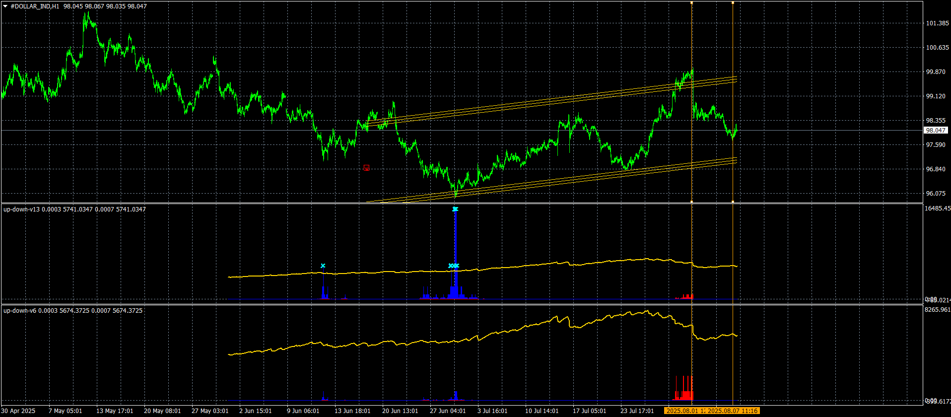Click the 27 Jun 04:01 time axis label

448,411
